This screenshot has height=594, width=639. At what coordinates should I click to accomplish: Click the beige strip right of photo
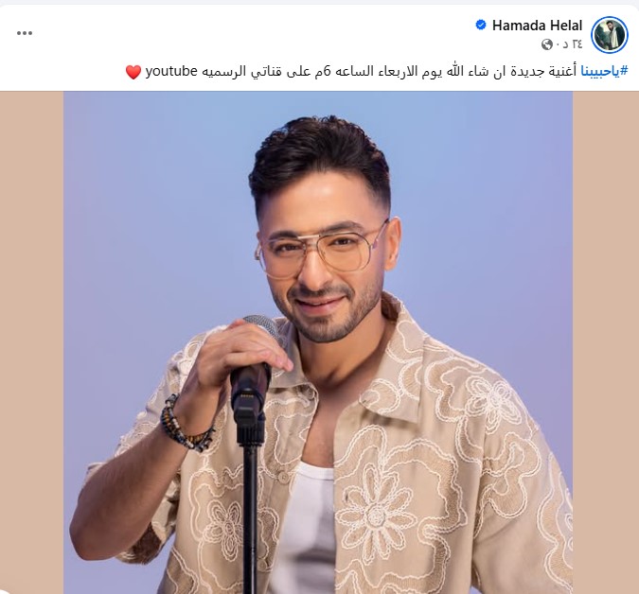[606, 342]
